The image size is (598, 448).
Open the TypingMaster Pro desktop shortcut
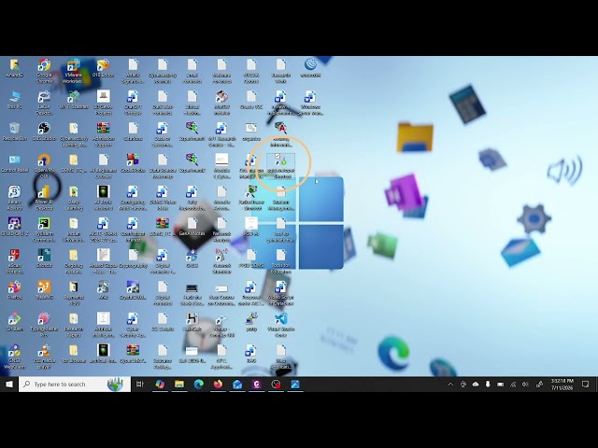click(44, 324)
